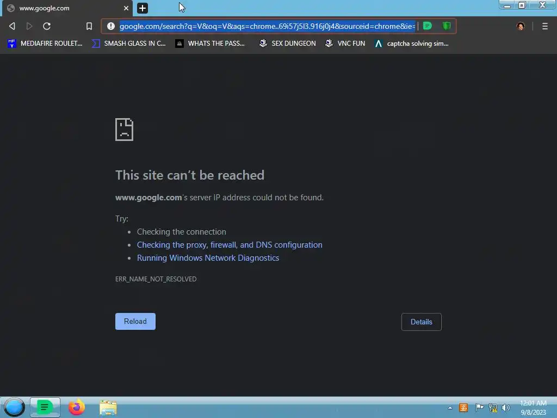Open captcha solving sim... bookmark
Screen dimensions: 557x418
pyautogui.click(x=412, y=44)
